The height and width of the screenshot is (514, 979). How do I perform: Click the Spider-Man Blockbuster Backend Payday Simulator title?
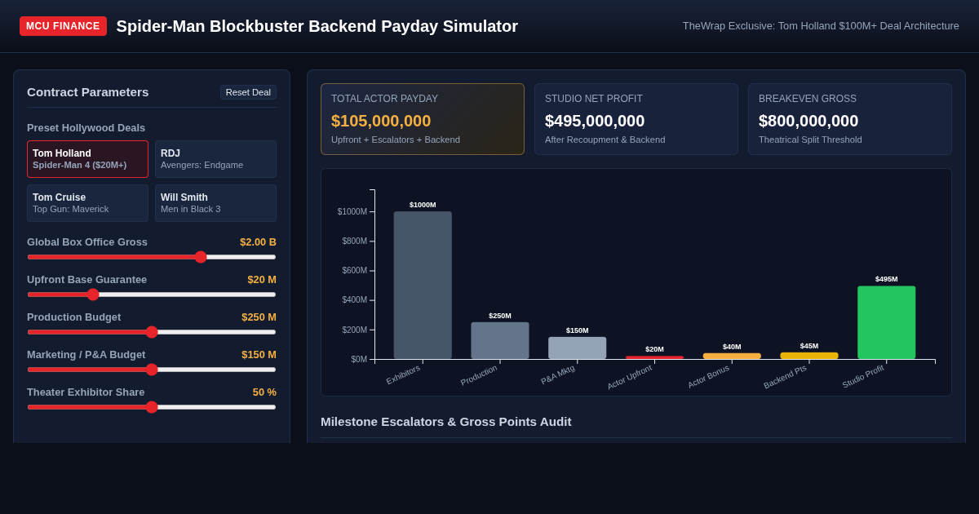[317, 26]
